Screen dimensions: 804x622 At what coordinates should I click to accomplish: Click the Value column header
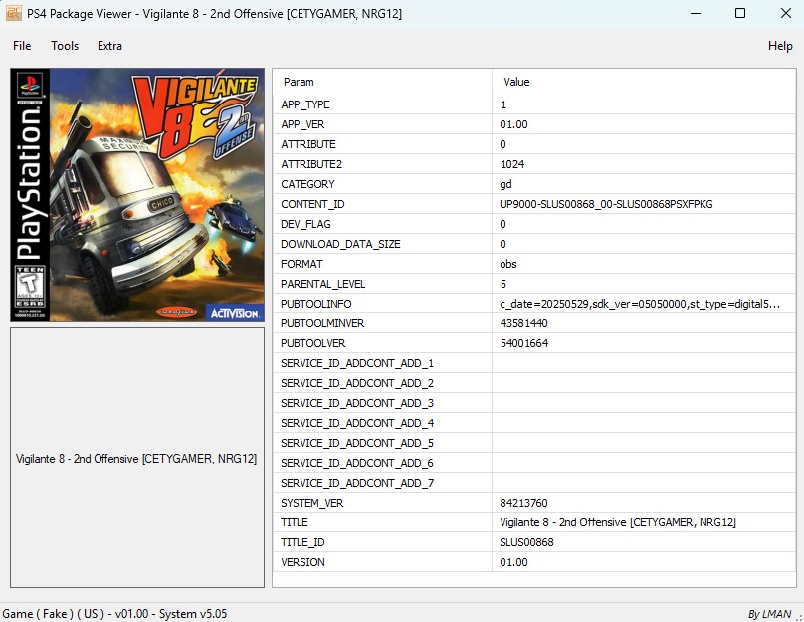516,82
